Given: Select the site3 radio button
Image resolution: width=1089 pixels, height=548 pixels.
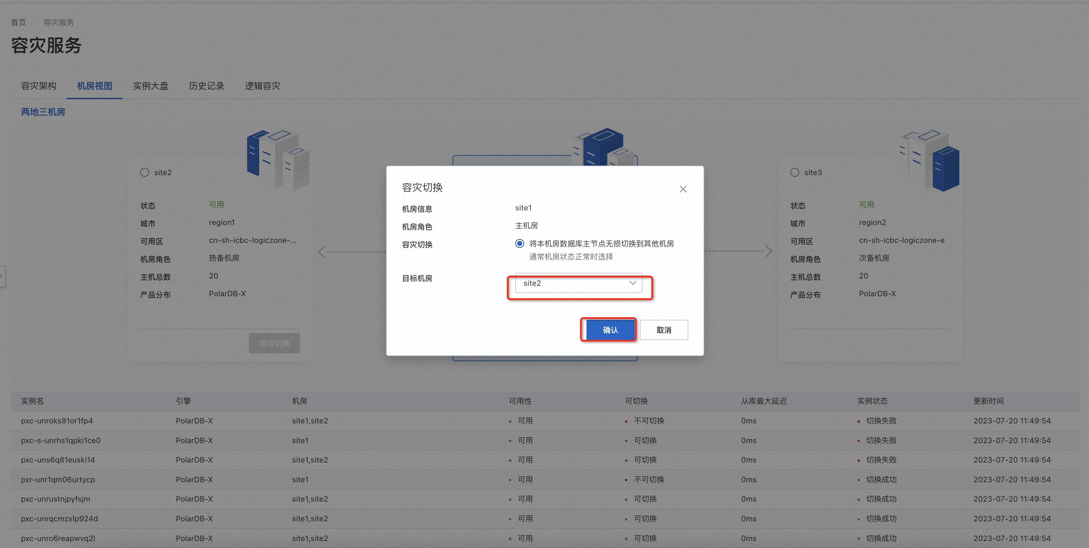Looking at the screenshot, I should [x=794, y=172].
